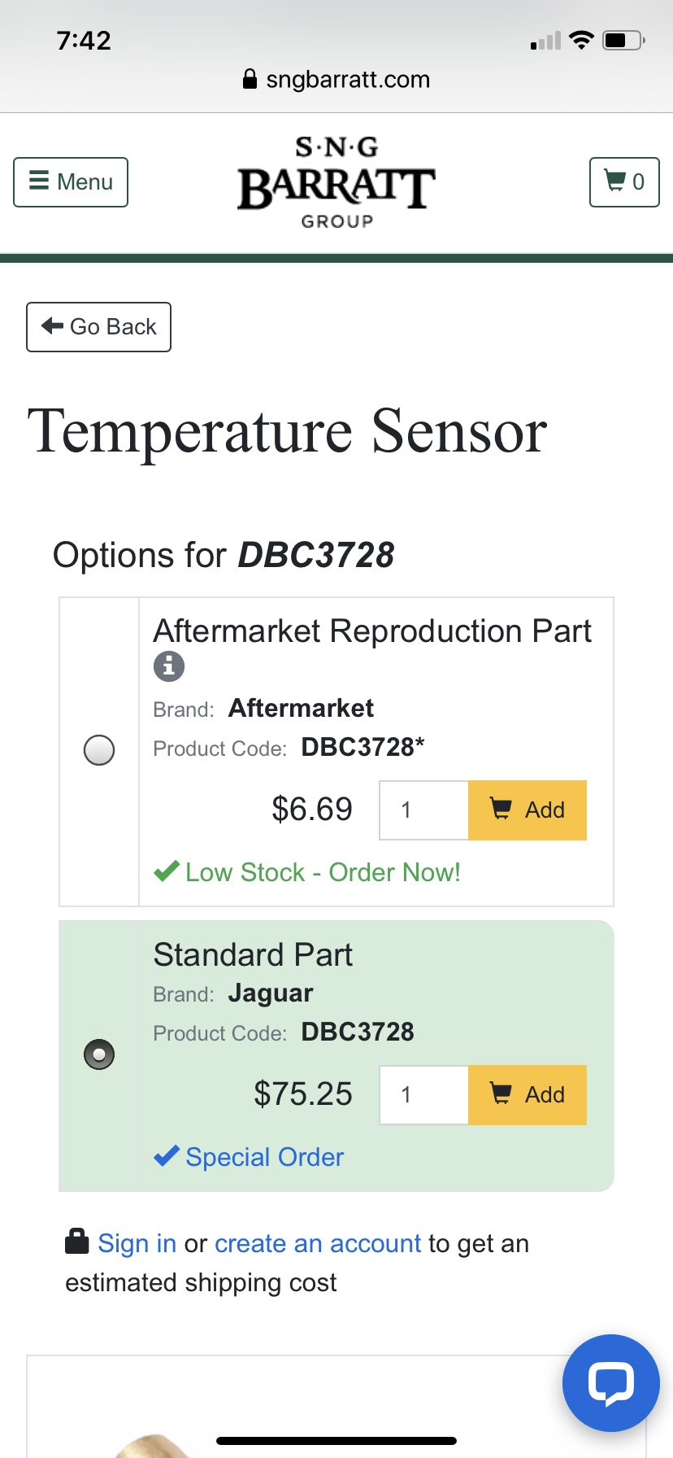Select the Aftermarket Reproduction Part radio button
This screenshot has height=1458, width=673.
point(99,750)
